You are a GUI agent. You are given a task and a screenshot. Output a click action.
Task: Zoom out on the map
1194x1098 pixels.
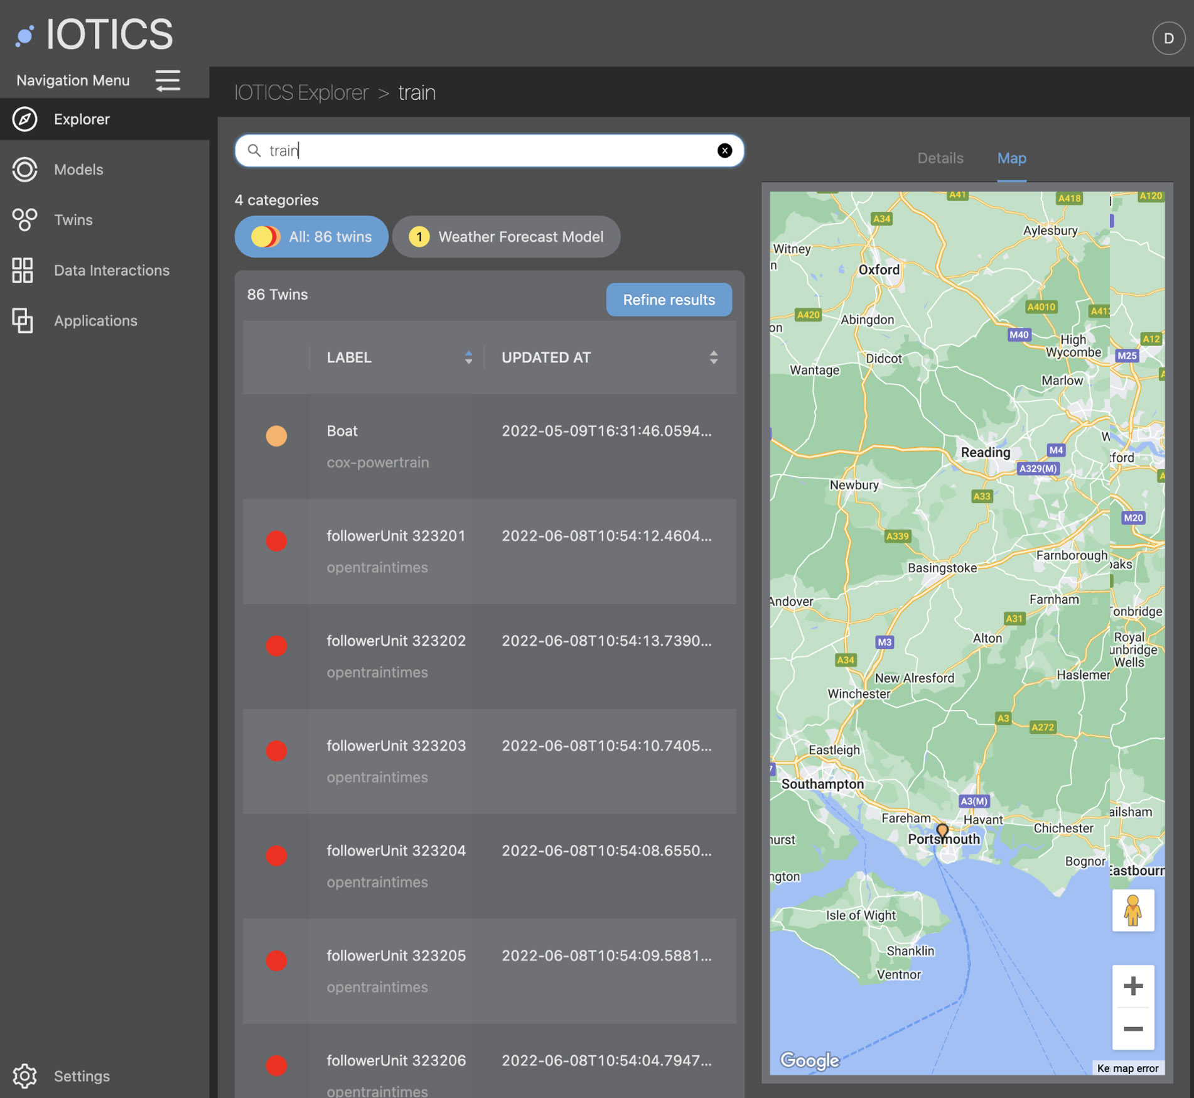[x=1132, y=1029]
